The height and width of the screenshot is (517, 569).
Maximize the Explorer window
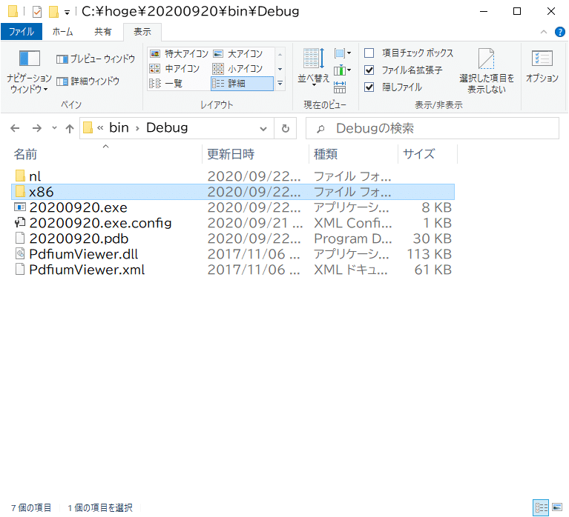tap(517, 12)
